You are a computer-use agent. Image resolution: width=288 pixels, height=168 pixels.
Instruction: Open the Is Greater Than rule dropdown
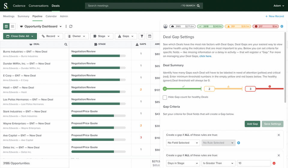218,163
